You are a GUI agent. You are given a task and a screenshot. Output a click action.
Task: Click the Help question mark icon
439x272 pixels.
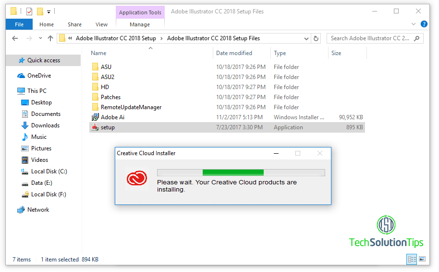pyautogui.click(x=424, y=24)
